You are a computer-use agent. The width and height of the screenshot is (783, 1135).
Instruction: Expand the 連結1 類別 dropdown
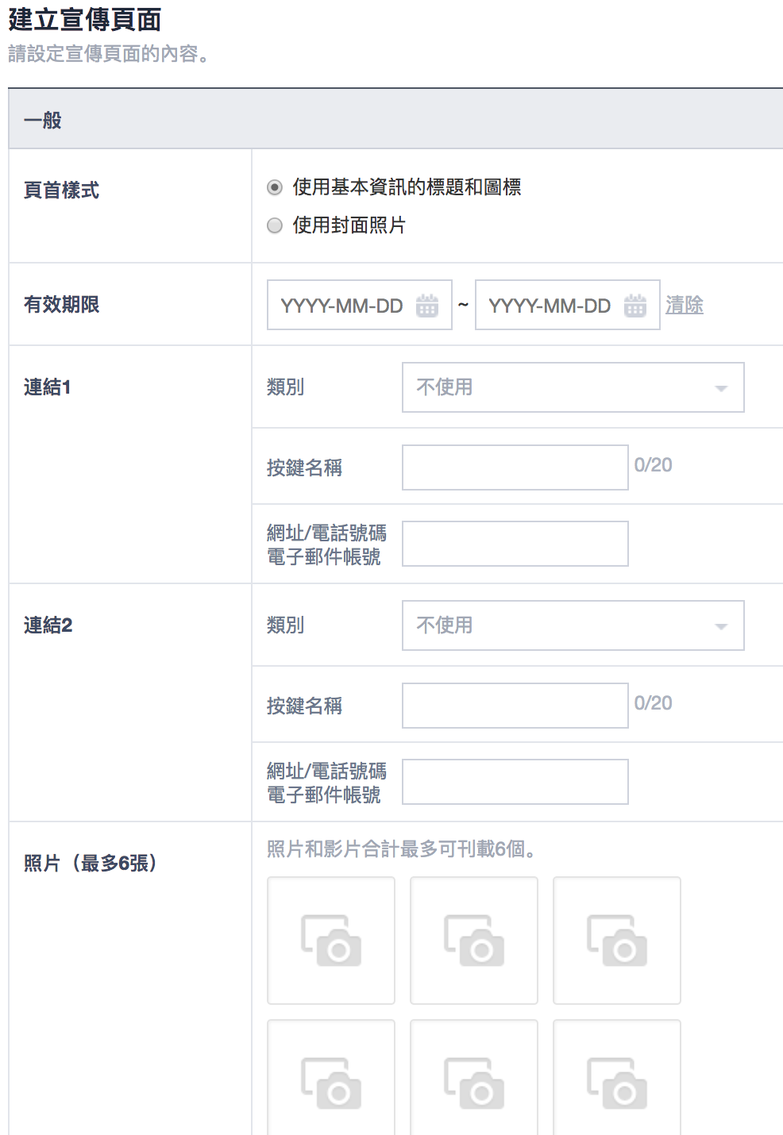573,387
